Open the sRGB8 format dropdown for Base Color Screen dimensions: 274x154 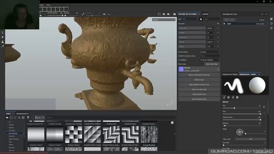click(211, 28)
